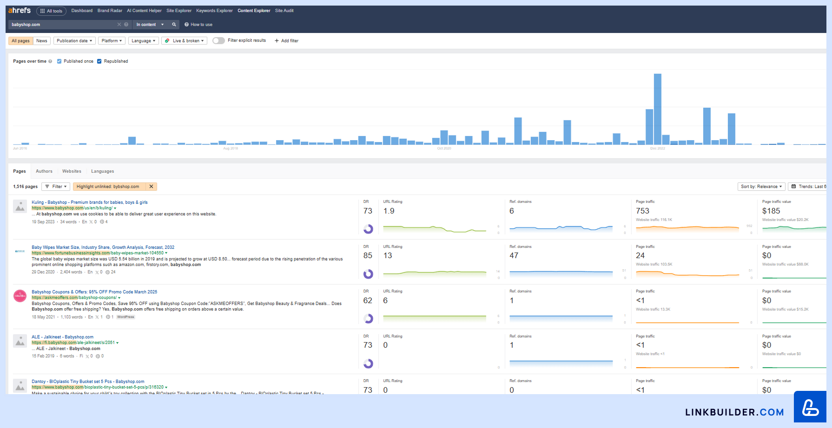This screenshot has height=428, width=832.
Task: Clear the babyshop.com search field
Action: 119,25
